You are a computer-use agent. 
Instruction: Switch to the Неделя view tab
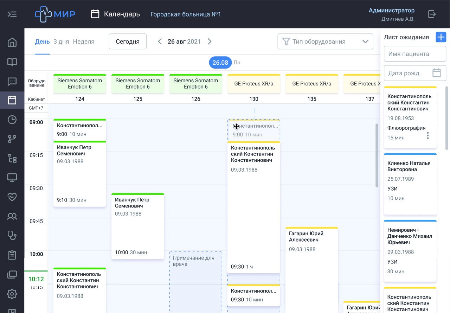[84, 41]
